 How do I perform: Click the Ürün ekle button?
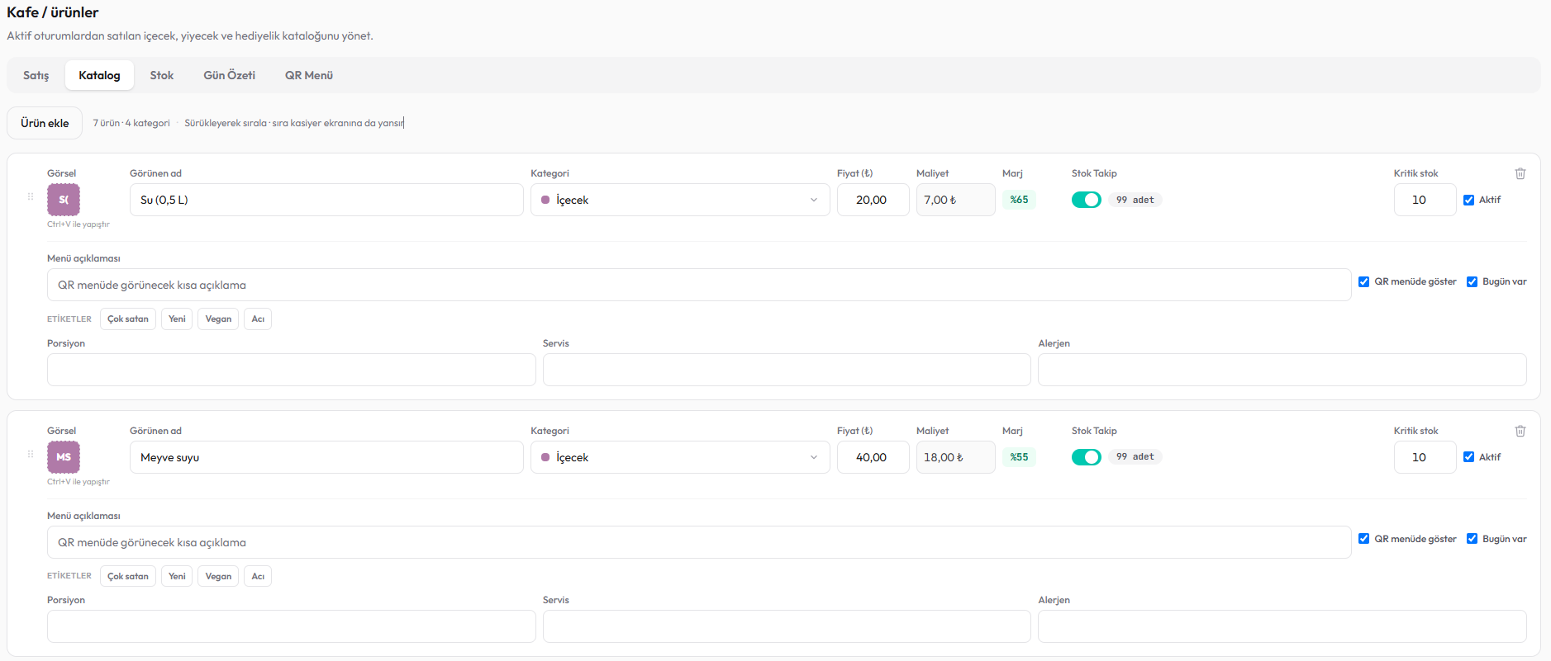click(45, 123)
